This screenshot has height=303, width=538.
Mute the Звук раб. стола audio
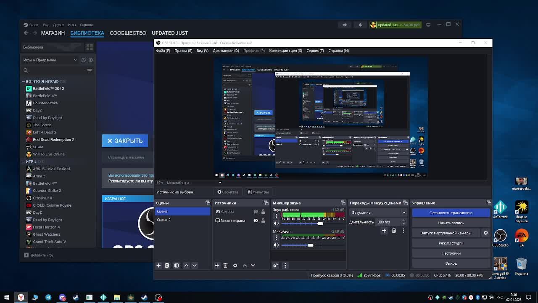tap(276, 223)
